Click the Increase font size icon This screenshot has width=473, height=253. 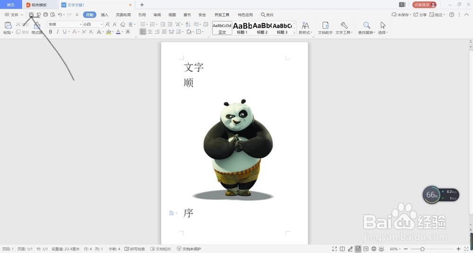point(108,25)
